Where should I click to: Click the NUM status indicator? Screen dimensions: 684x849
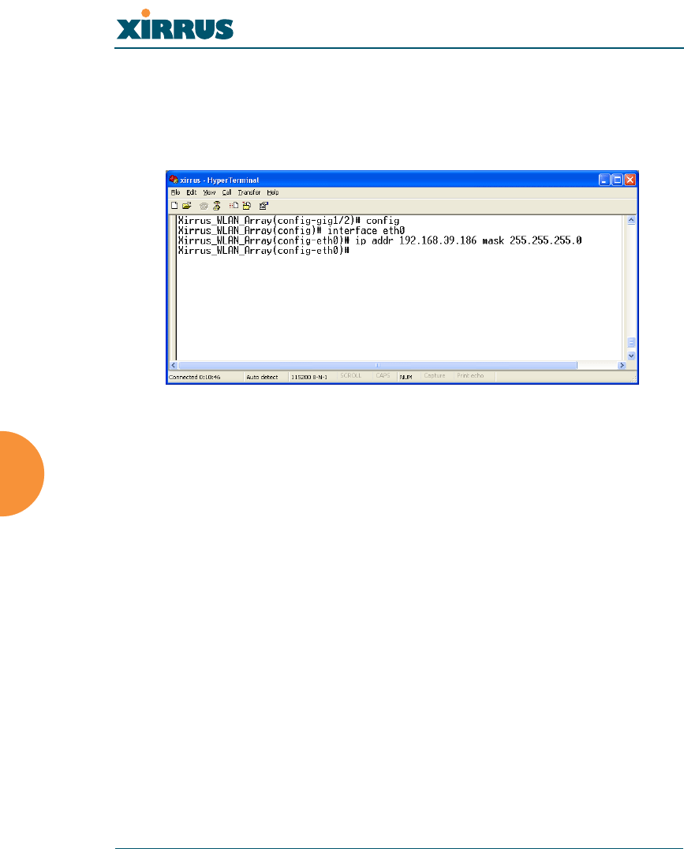[x=406, y=378]
